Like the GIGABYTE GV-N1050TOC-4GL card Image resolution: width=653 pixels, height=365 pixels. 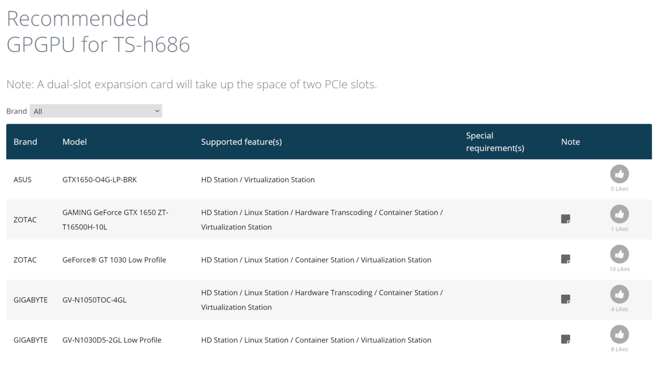click(619, 294)
